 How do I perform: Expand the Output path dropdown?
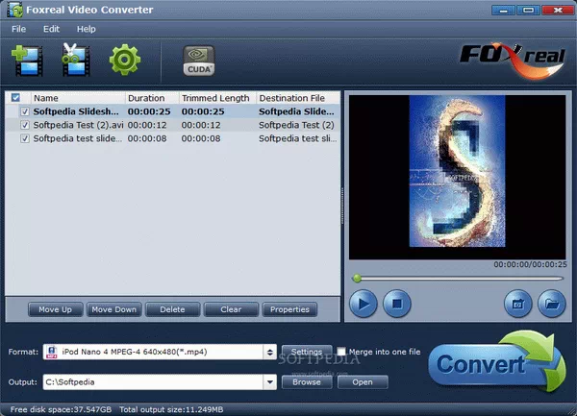coord(269,382)
